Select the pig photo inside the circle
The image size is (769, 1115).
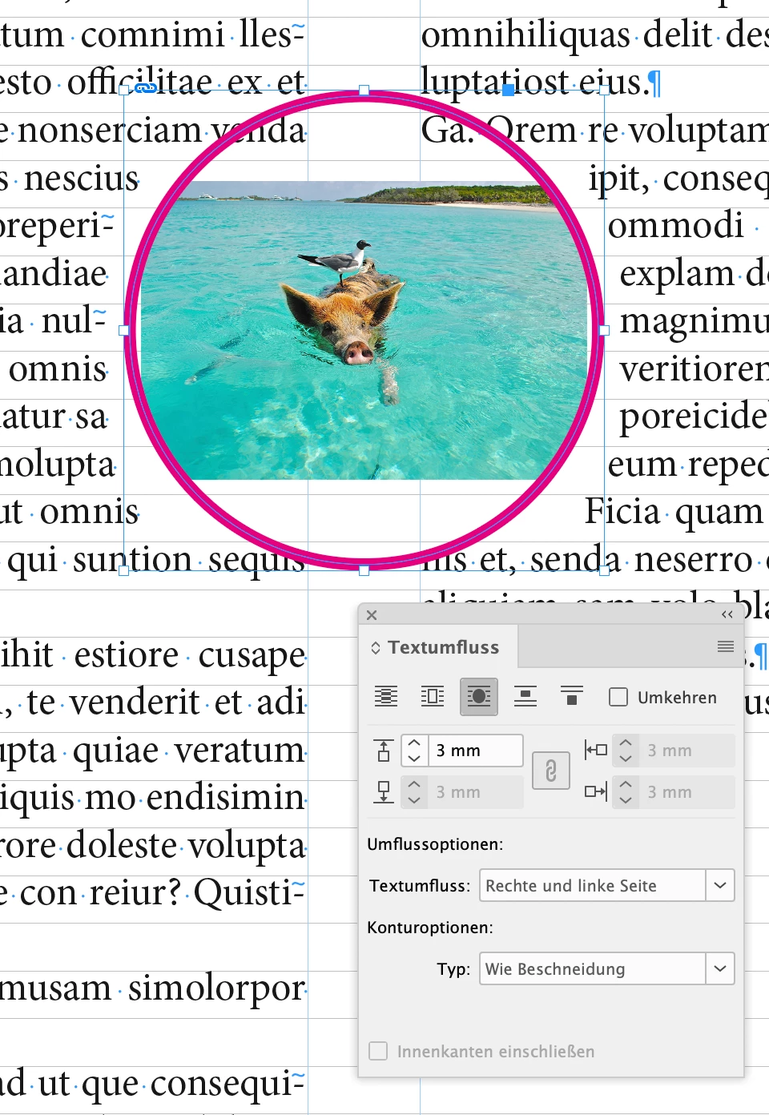[x=364, y=330]
